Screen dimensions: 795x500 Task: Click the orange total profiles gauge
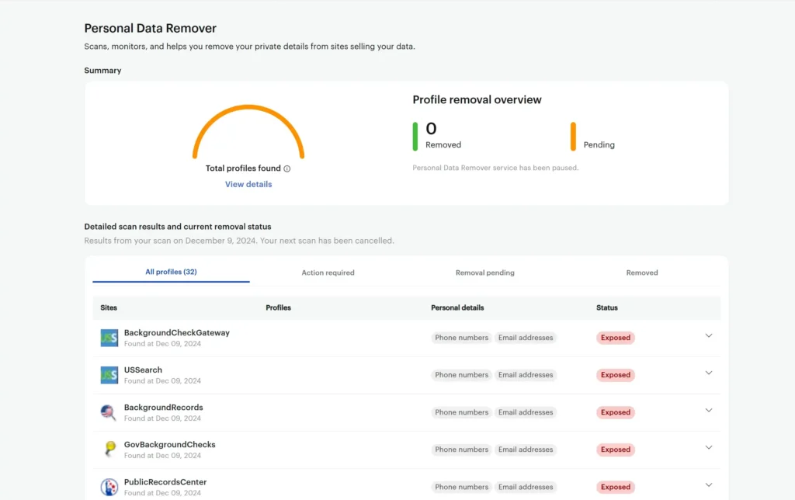(248, 131)
